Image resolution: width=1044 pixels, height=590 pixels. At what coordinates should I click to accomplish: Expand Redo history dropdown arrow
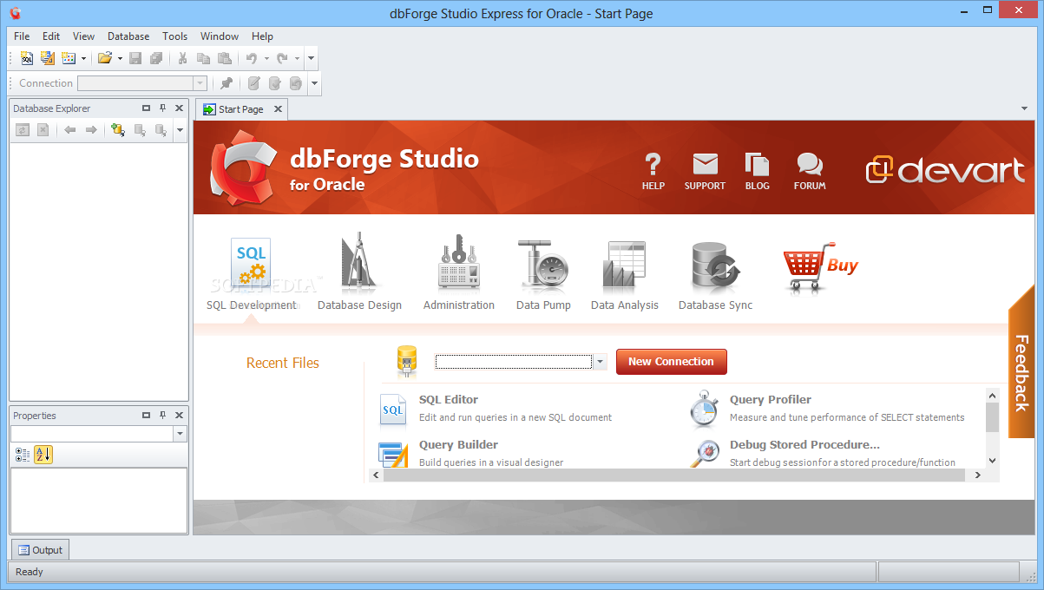tap(297, 59)
